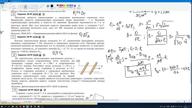Click the task number link 9977
This screenshot has width=192, height=108.
click(37, 90)
